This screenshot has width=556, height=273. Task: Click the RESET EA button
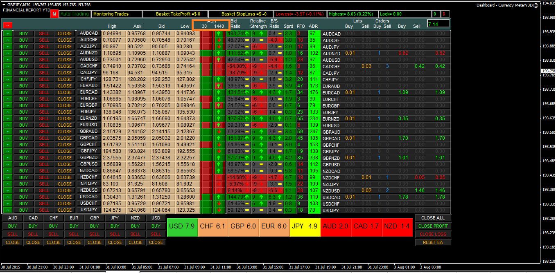pos(433,242)
